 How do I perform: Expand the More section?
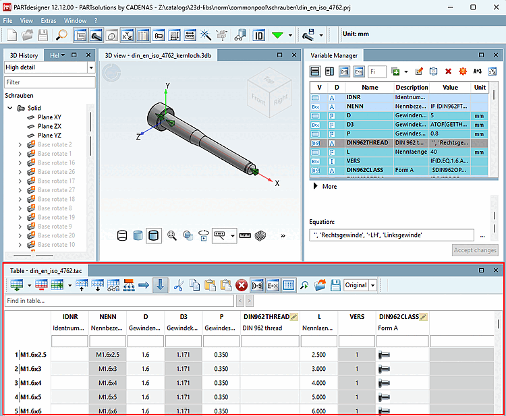pos(326,186)
